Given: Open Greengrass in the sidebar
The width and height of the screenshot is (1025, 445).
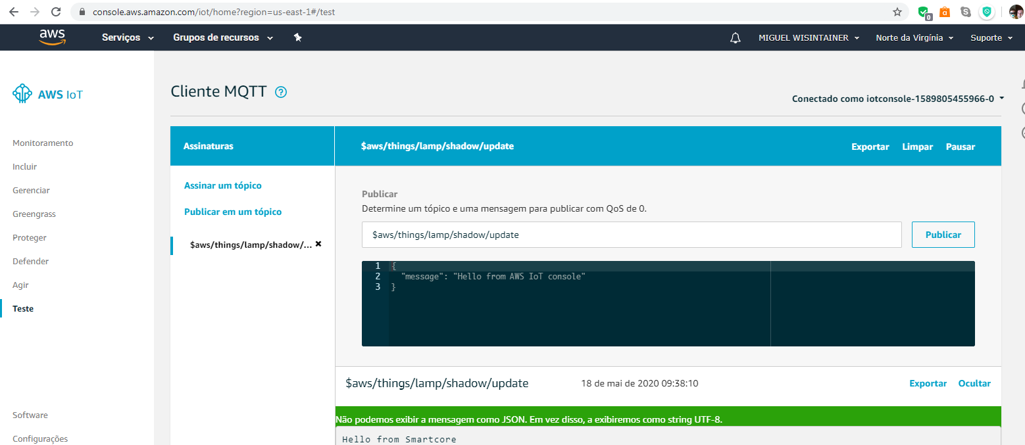Looking at the screenshot, I should tap(34, 214).
